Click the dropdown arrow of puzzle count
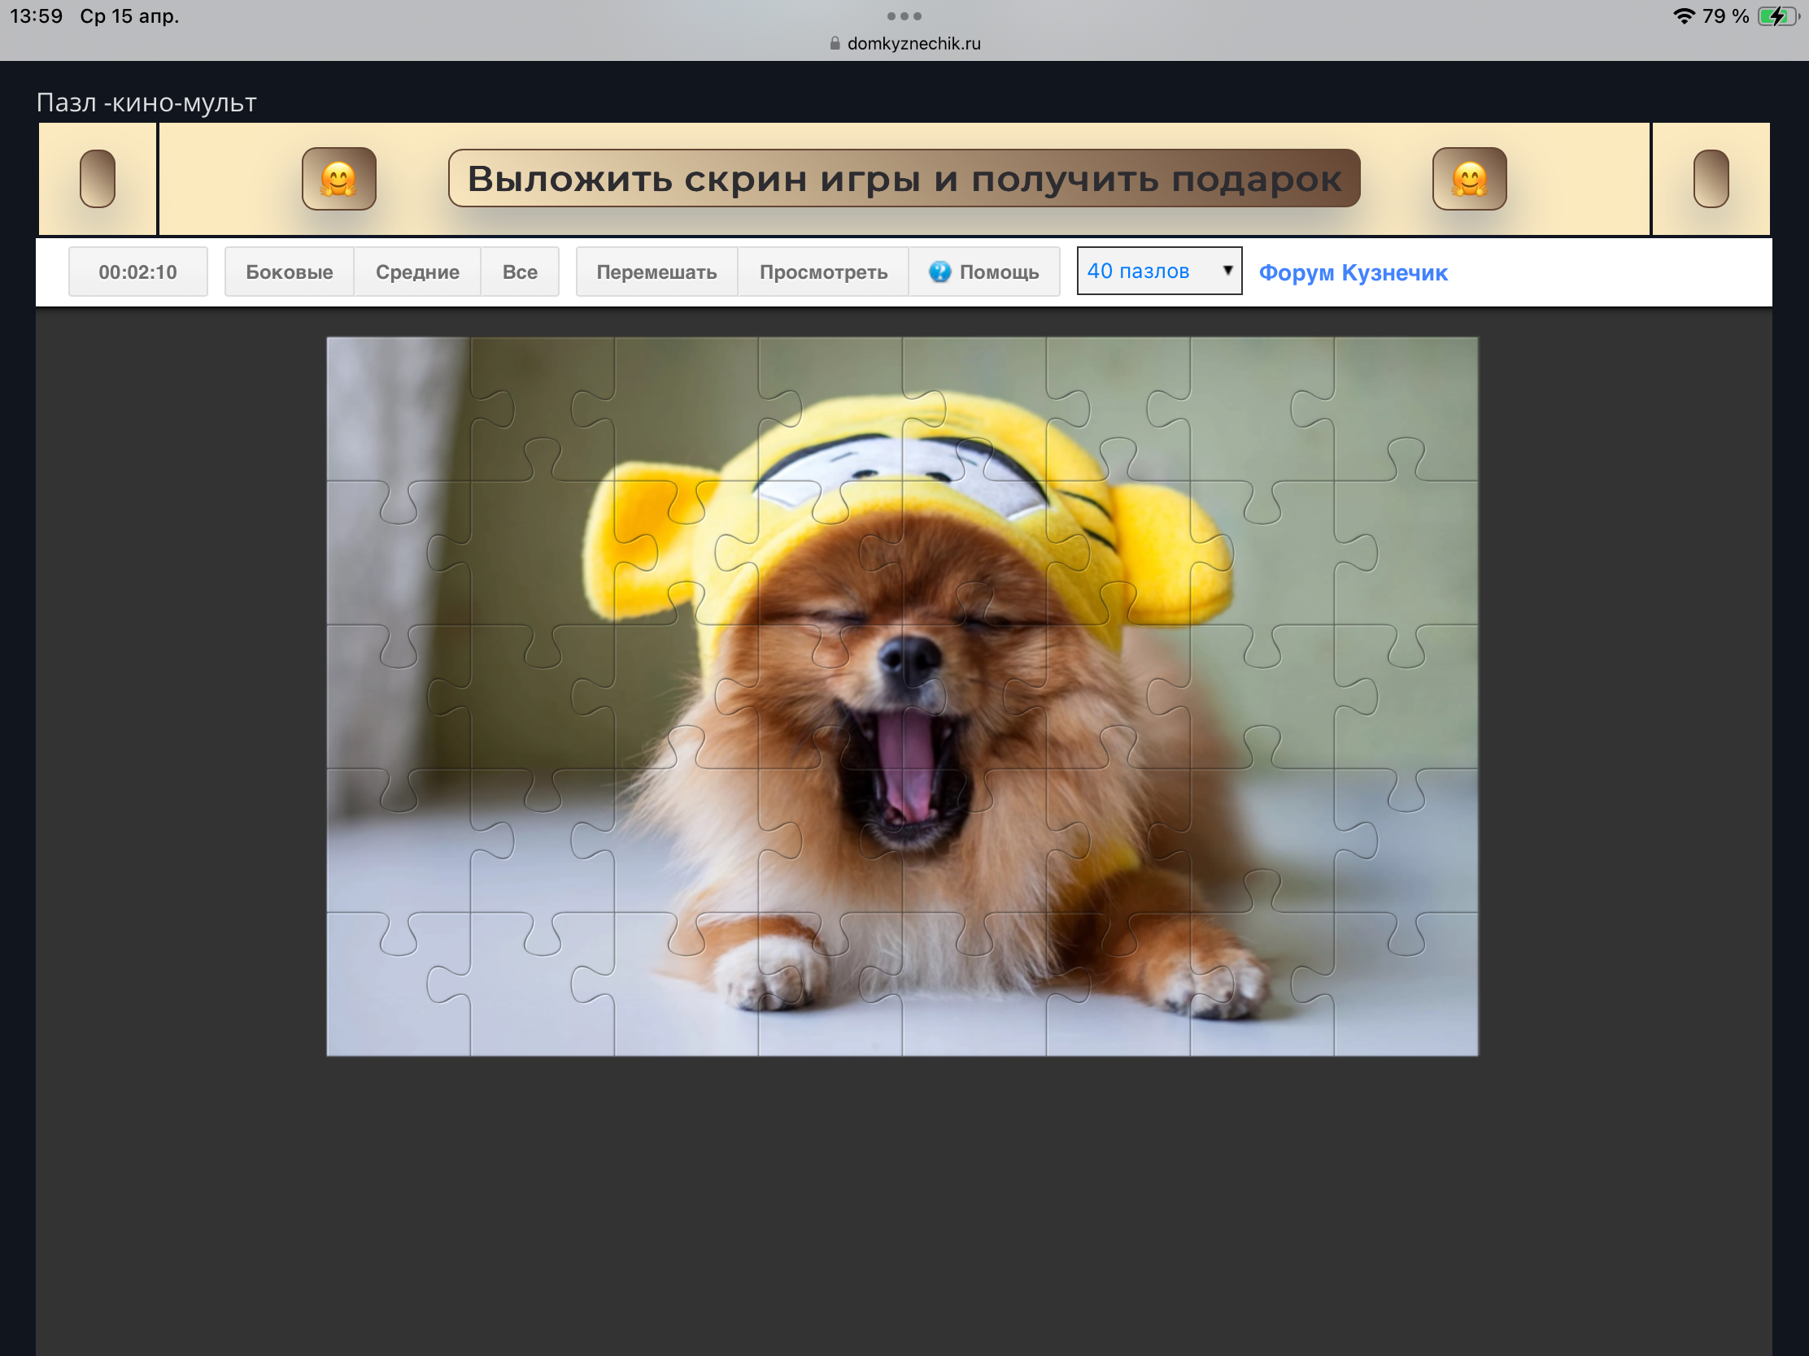The width and height of the screenshot is (1809, 1356). (1227, 271)
